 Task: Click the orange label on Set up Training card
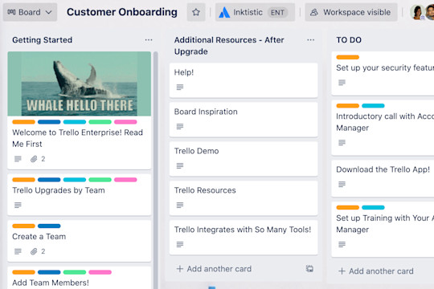pyautogui.click(x=347, y=207)
